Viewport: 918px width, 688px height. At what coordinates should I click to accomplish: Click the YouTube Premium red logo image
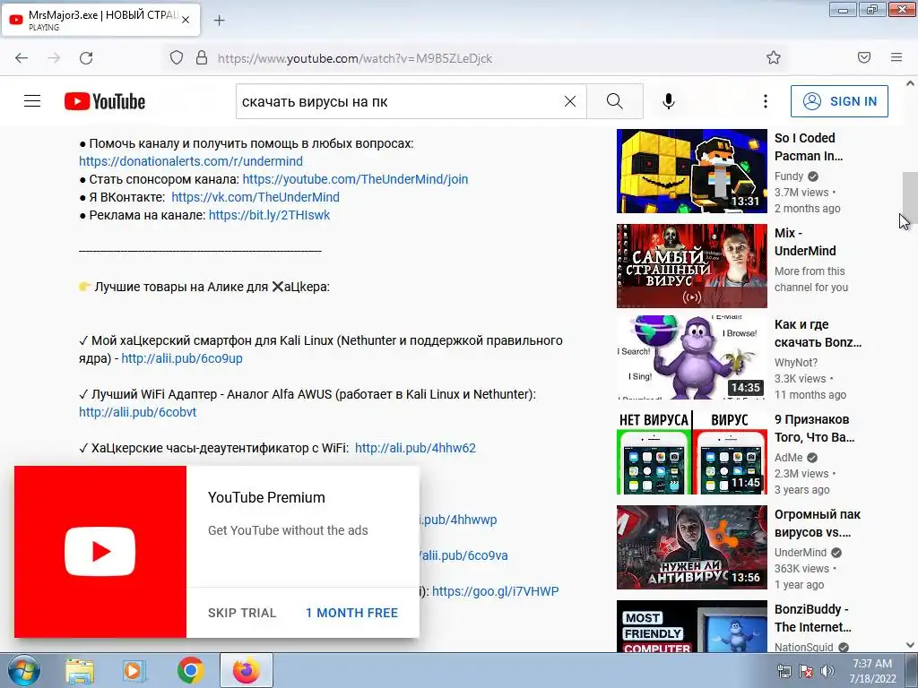tap(100, 552)
